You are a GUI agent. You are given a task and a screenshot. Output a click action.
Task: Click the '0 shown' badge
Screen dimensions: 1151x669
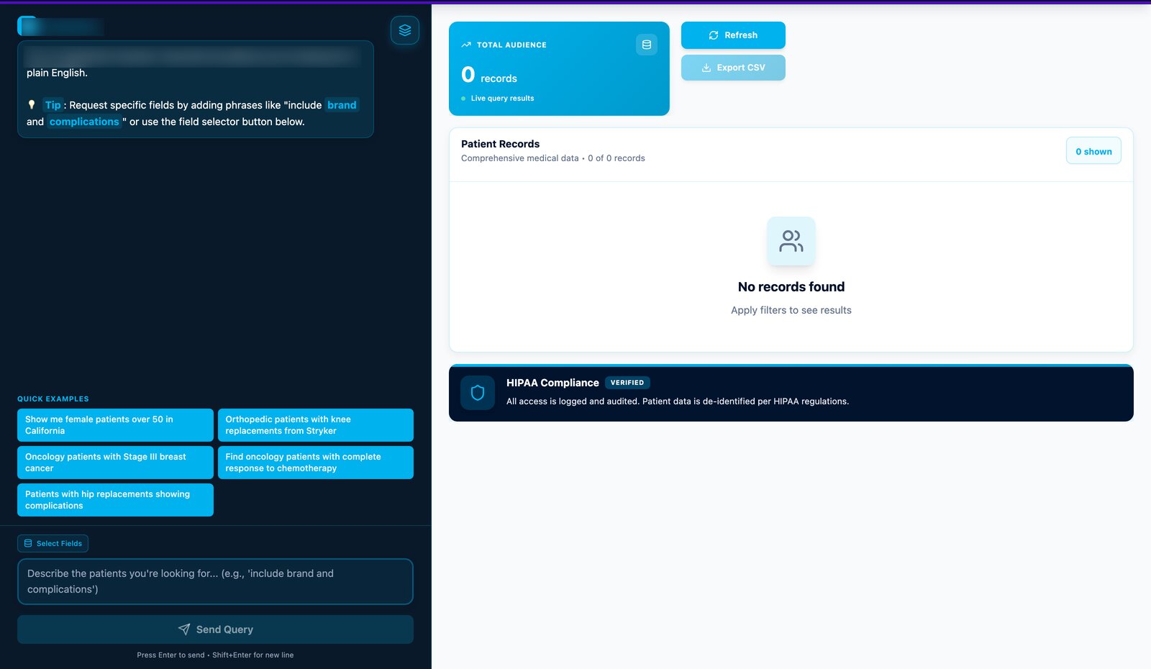pyautogui.click(x=1093, y=151)
